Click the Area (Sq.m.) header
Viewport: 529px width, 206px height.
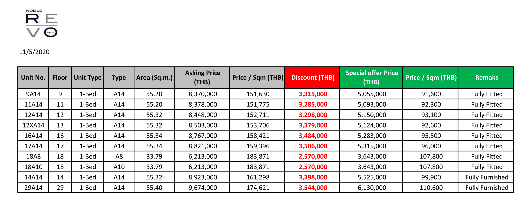click(x=154, y=78)
